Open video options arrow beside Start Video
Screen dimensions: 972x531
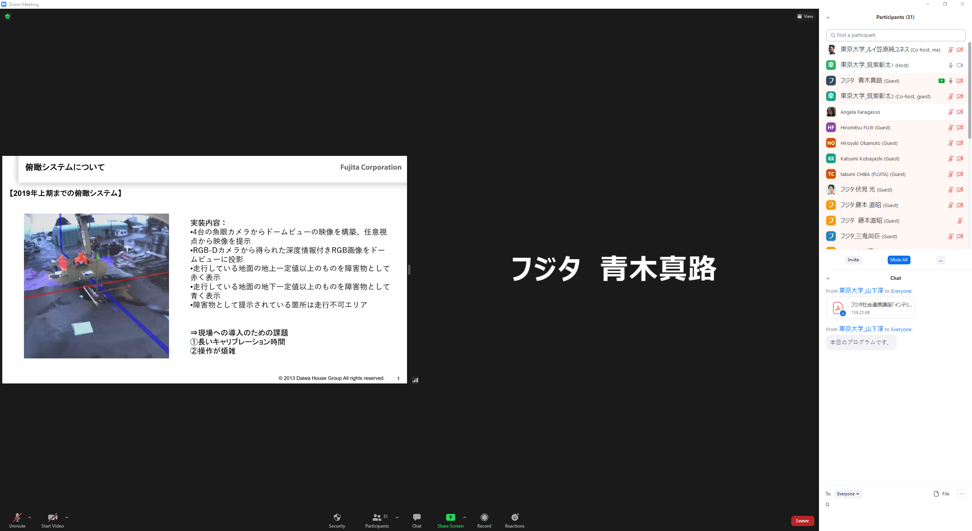[x=67, y=517]
